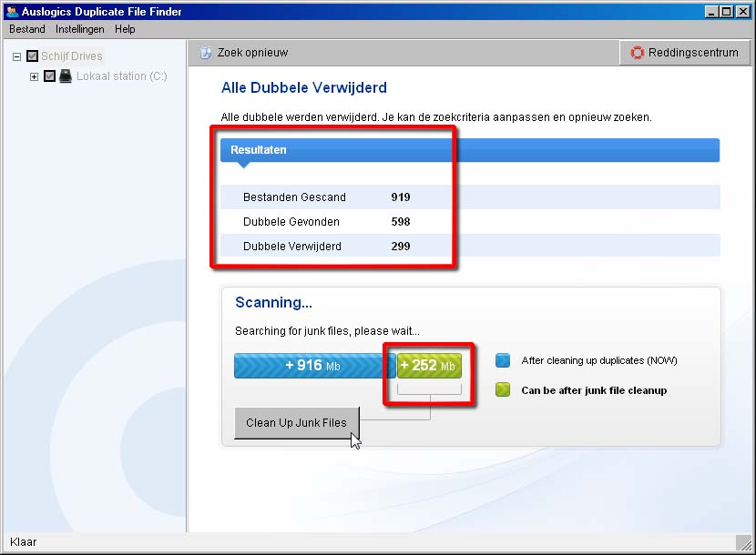Click the Resultaten header bar
Screen dimensions: 756x555
tap(470, 150)
